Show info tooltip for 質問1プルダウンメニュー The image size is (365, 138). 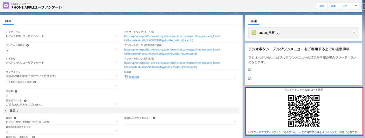[x=154, y=118]
